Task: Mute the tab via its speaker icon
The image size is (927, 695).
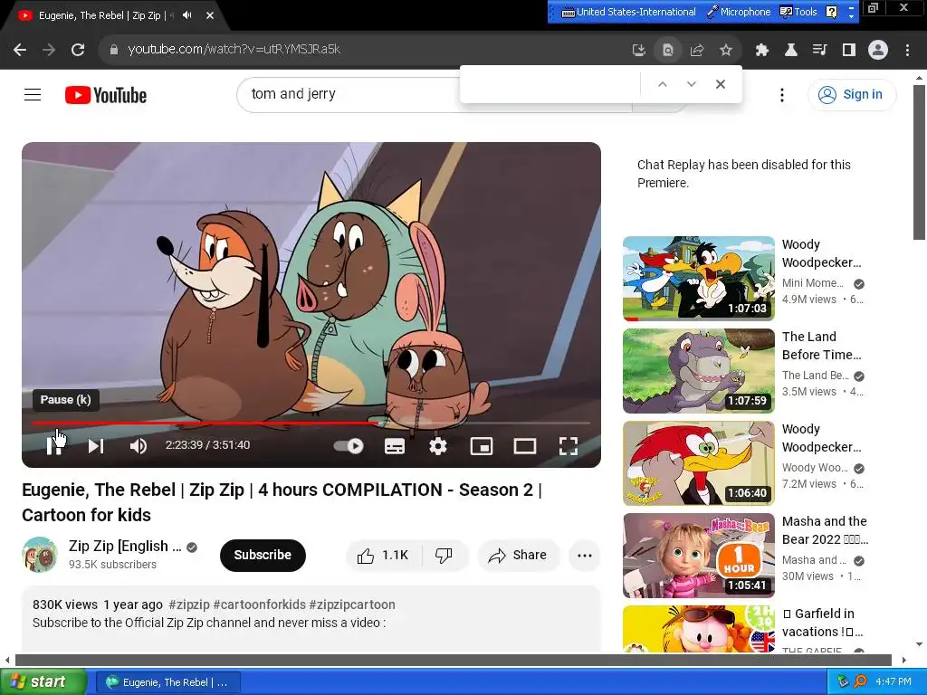Action: (x=186, y=15)
